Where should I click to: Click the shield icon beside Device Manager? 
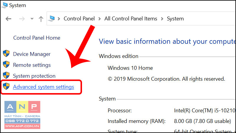tap(6, 53)
